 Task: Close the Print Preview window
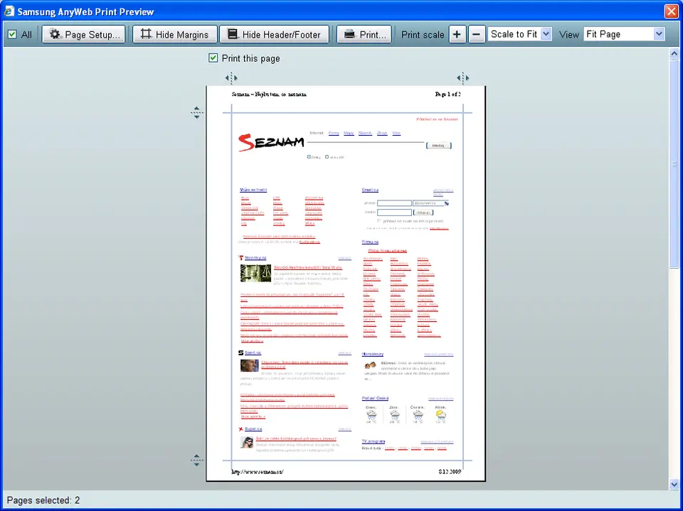point(671,11)
